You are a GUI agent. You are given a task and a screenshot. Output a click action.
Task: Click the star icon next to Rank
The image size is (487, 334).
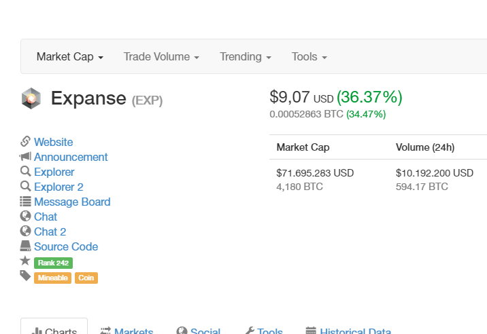26,261
